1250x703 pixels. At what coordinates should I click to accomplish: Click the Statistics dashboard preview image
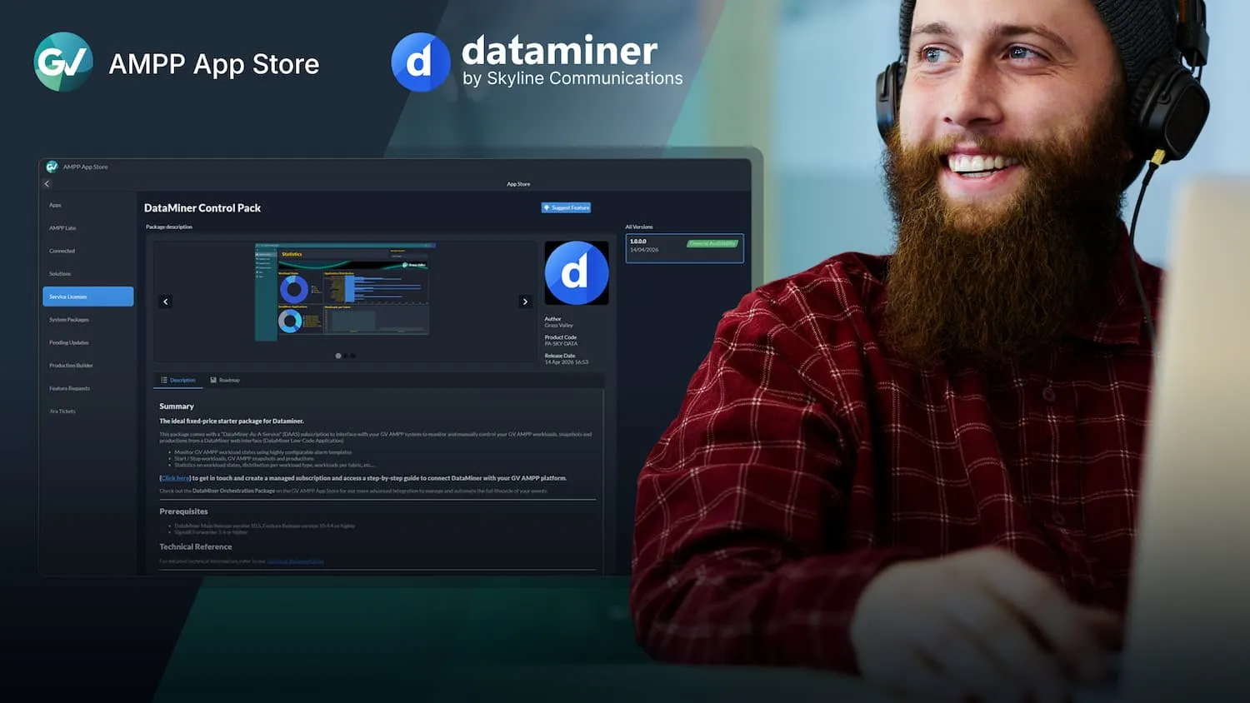click(344, 292)
